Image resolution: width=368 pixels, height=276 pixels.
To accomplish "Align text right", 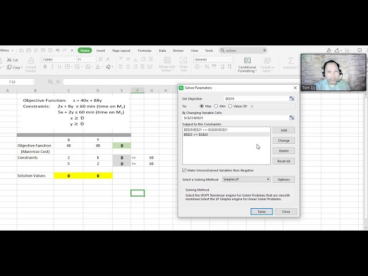I will click(136, 67).
